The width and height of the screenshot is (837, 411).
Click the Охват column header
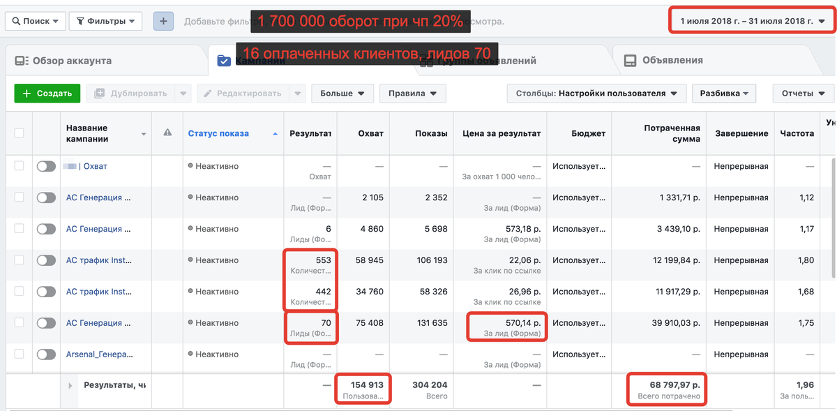click(363, 133)
